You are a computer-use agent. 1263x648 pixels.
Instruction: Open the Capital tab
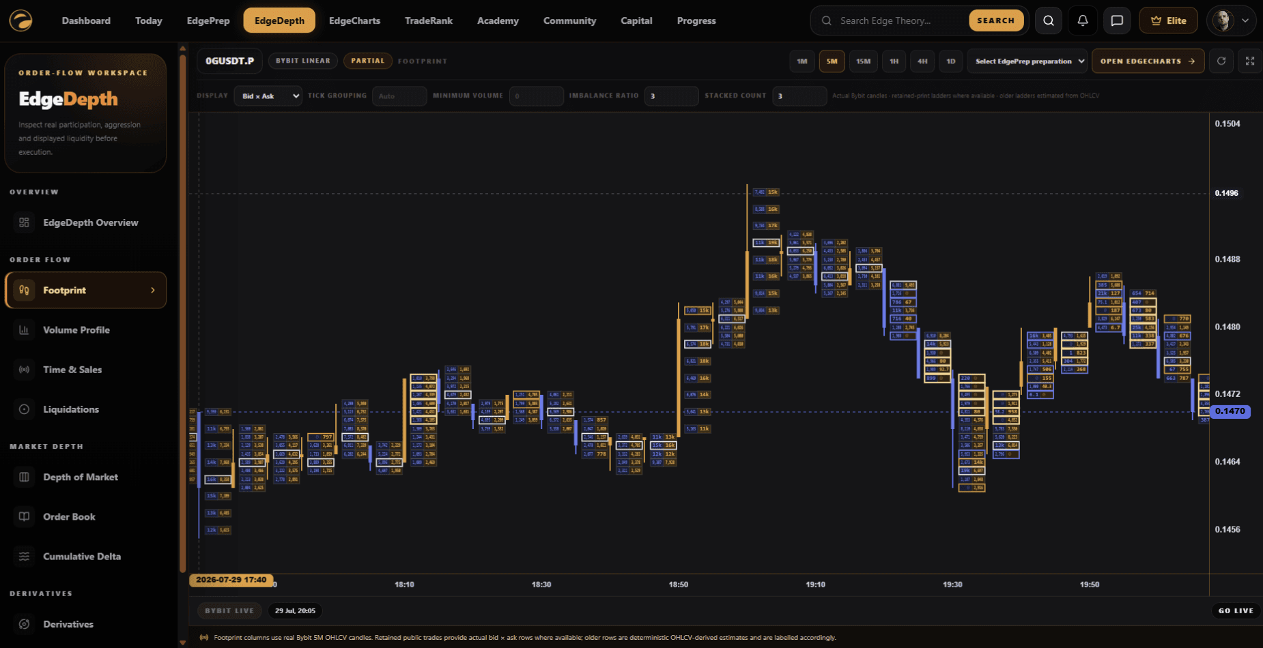click(x=636, y=20)
